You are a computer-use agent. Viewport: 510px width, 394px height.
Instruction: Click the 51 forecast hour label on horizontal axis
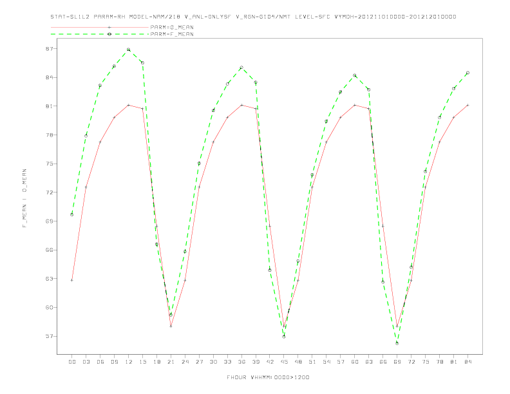(x=312, y=362)
